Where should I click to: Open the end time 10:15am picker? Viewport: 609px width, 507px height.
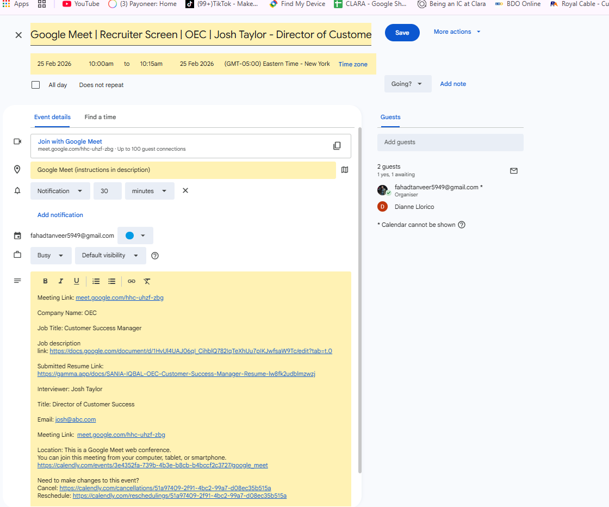[x=151, y=64]
